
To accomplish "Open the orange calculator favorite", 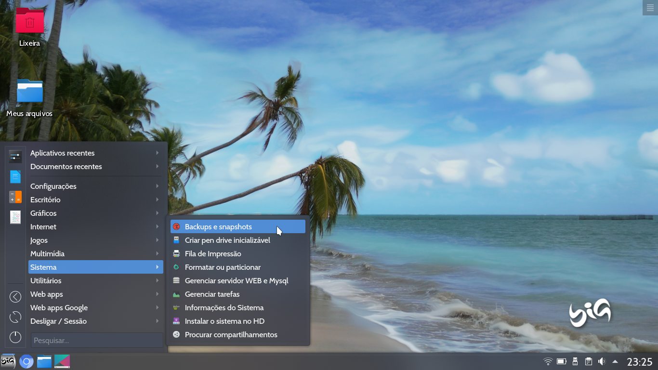I will 15,197.
